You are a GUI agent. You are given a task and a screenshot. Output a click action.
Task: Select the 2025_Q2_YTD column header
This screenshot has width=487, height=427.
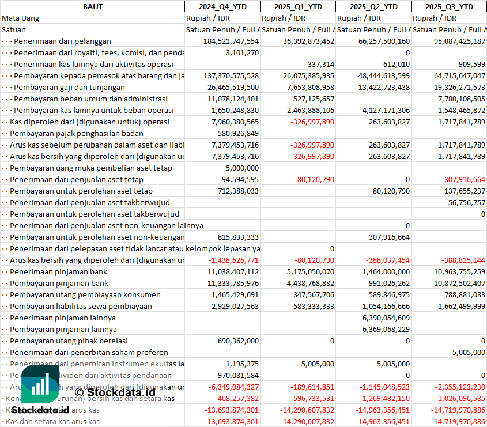[373, 6]
